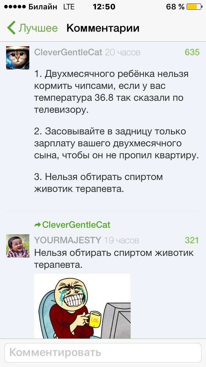The image size is (206, 367).
Task: Tap the Комментарии screen title
Action: click(x=103, y=28)
